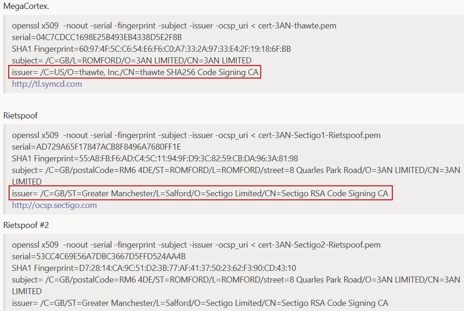Click the SHA1 Fingerprint starting D7:28:14
Image resolution: width=464 pixels, height=311 pixels.
[x=154, y=268]
